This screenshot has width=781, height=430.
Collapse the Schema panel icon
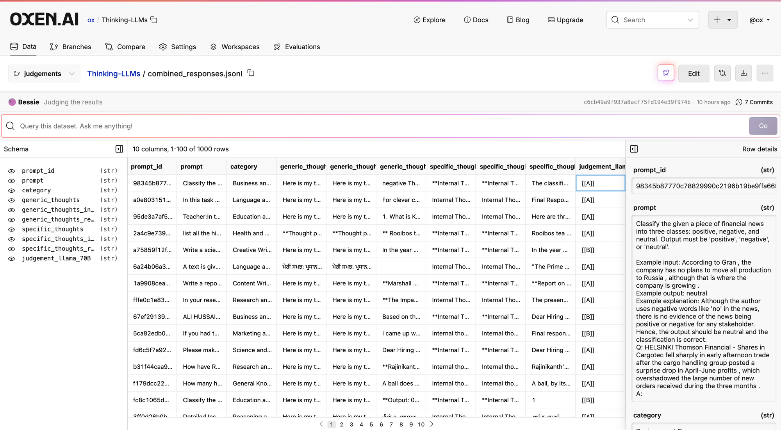pos(119,149)
